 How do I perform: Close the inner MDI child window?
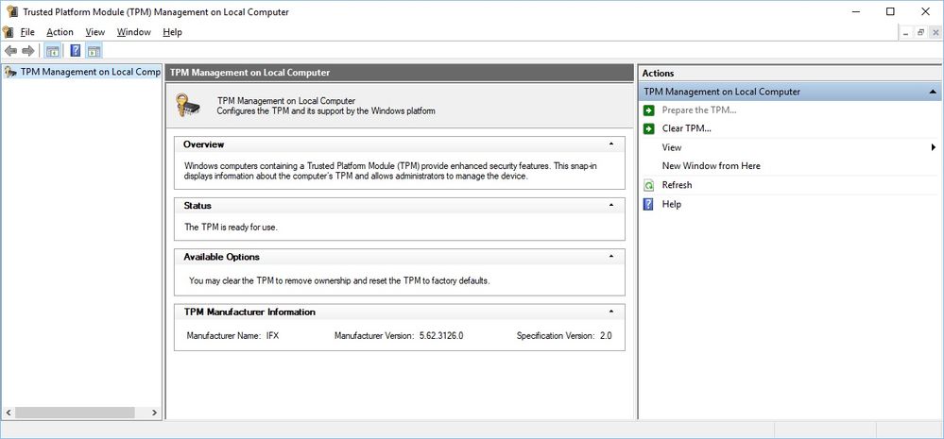[x=935, y=33]
